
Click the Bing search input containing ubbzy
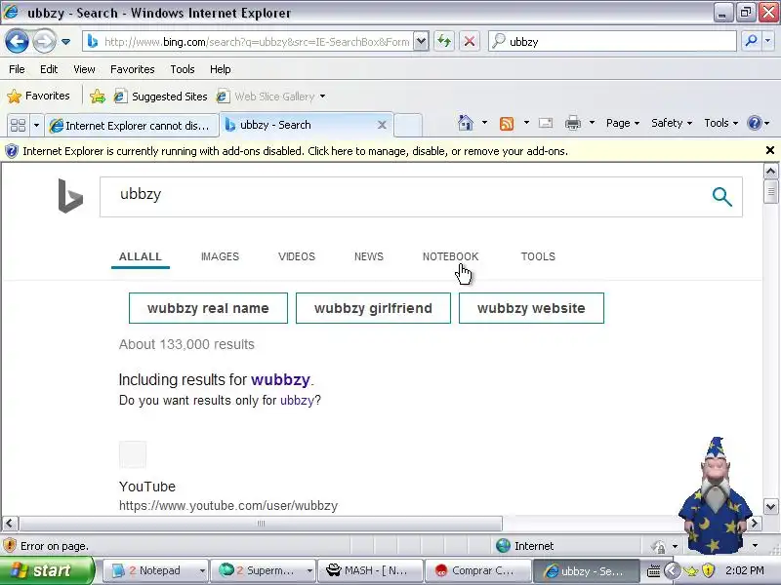click(403, 197)
